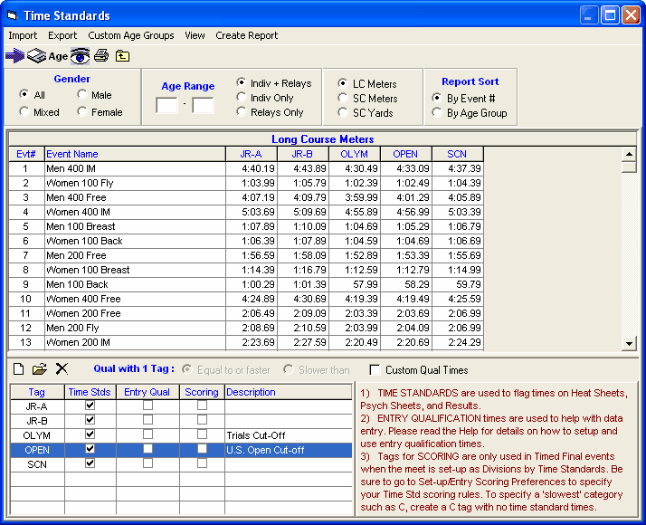Viewport: 646px width, 525px height.
Task: Click the blue arrow toolbar icon
Action: pyautogui.click(x=14, y=55)
